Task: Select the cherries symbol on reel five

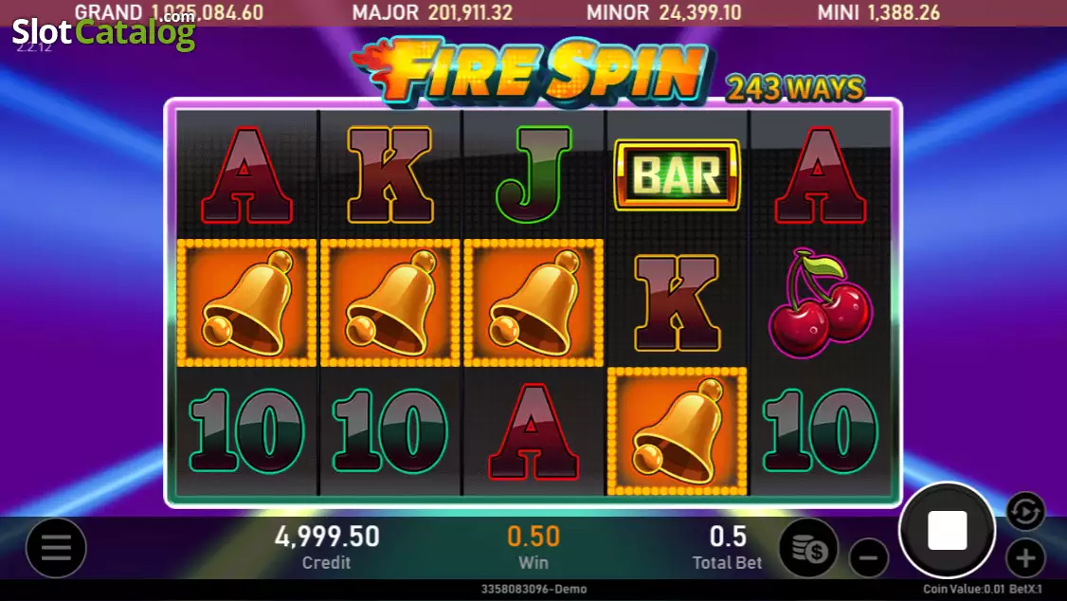Action: (x=820, y=303)
